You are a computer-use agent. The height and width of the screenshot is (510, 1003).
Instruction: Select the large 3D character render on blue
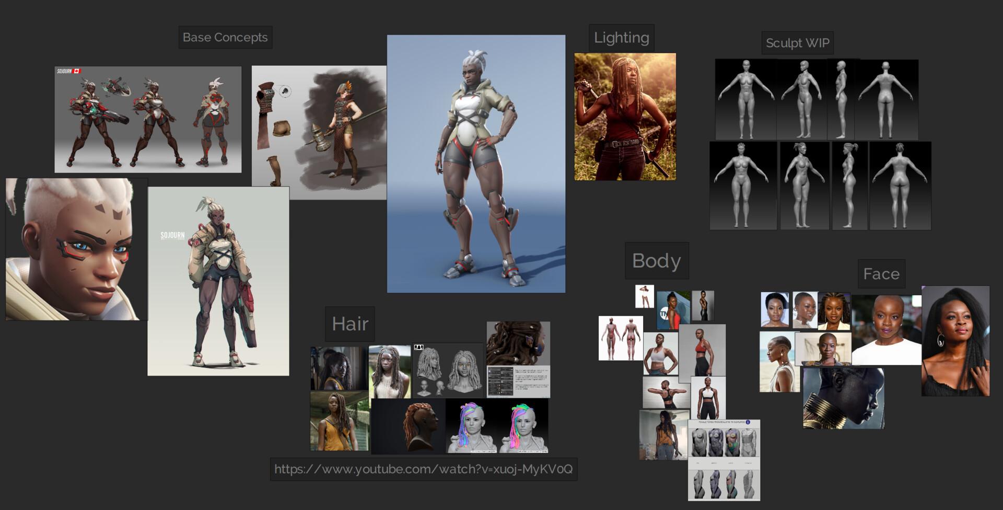476,164
